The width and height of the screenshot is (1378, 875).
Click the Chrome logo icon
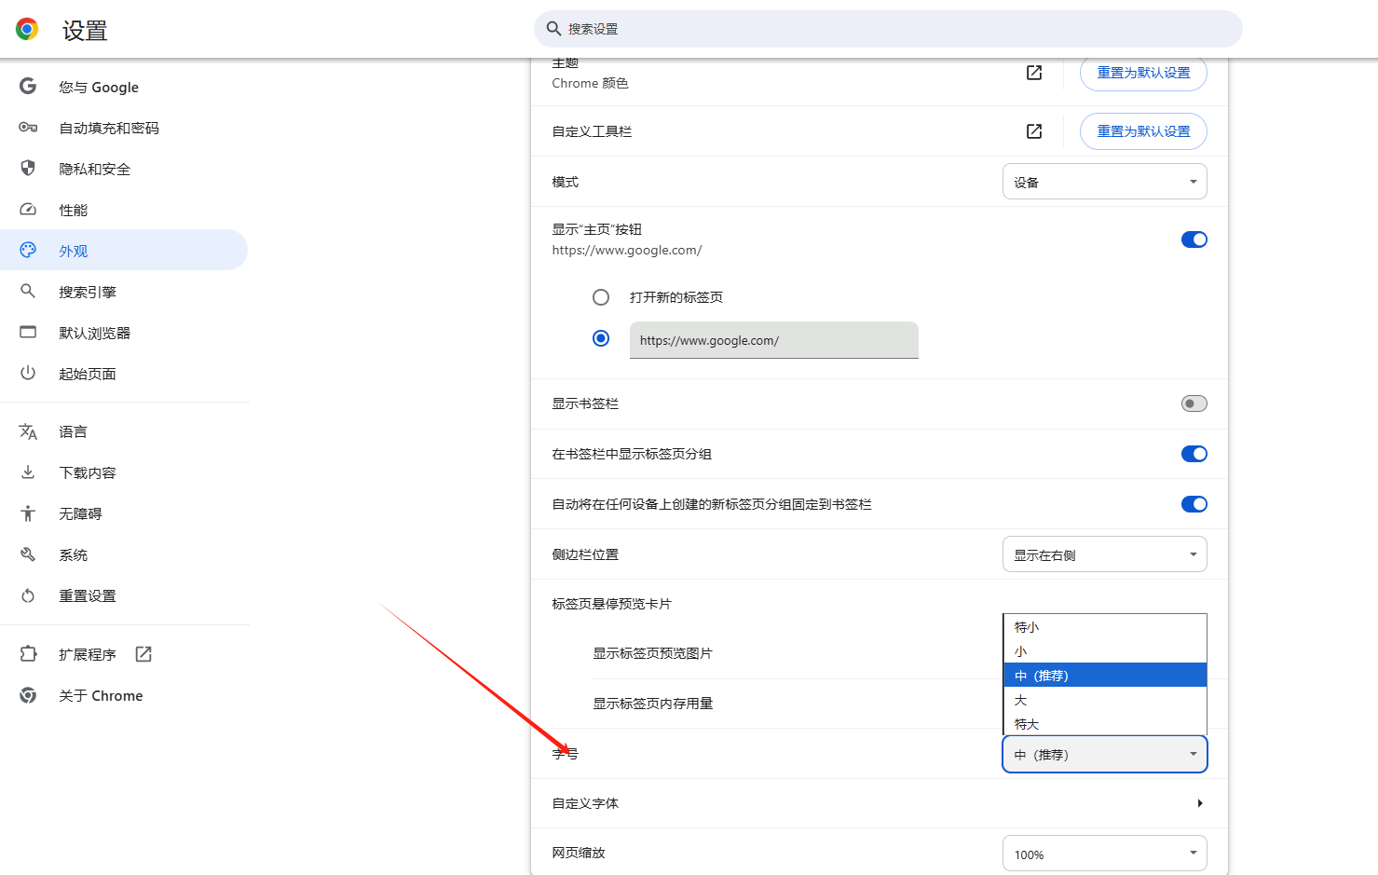[x=27, y=29]
